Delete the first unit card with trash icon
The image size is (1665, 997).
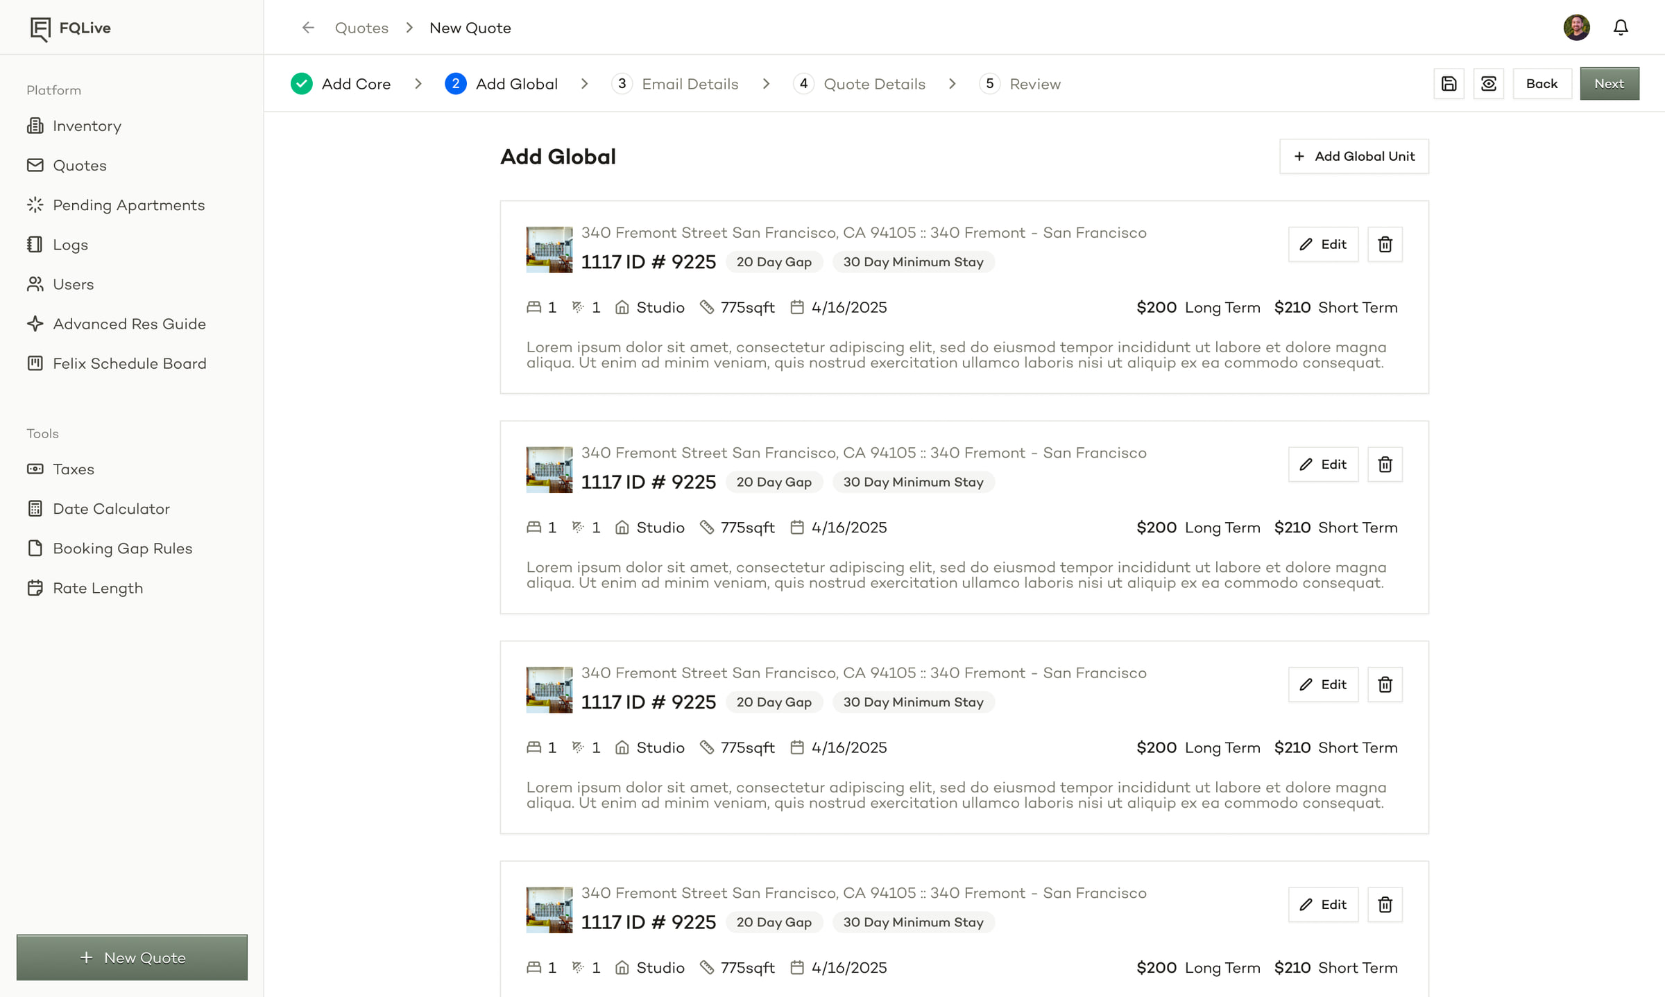1385,244
